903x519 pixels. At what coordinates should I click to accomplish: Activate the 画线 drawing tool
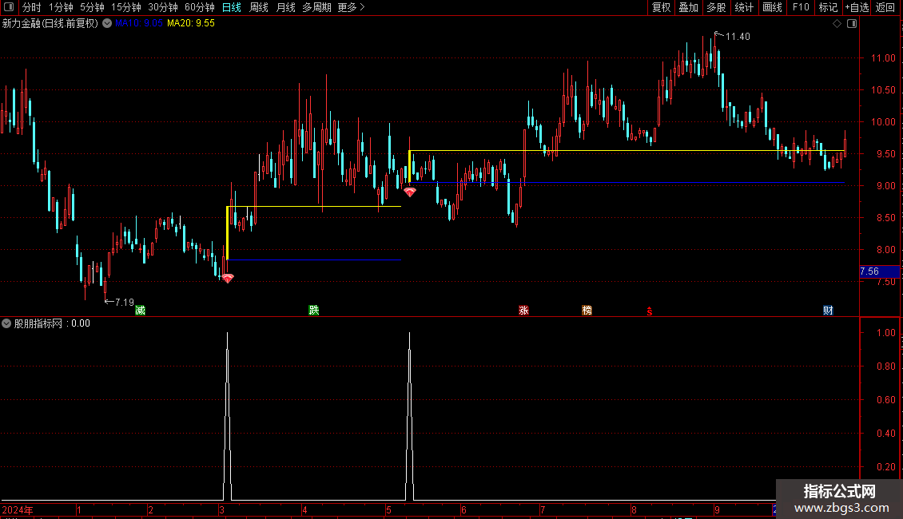click(772, 7)
